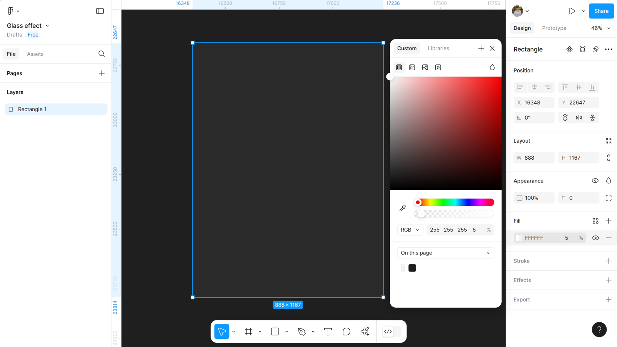Select the Pen tool in toolbar
The width and height of the screenshot is (617, 347).
[x=302, y=332]
